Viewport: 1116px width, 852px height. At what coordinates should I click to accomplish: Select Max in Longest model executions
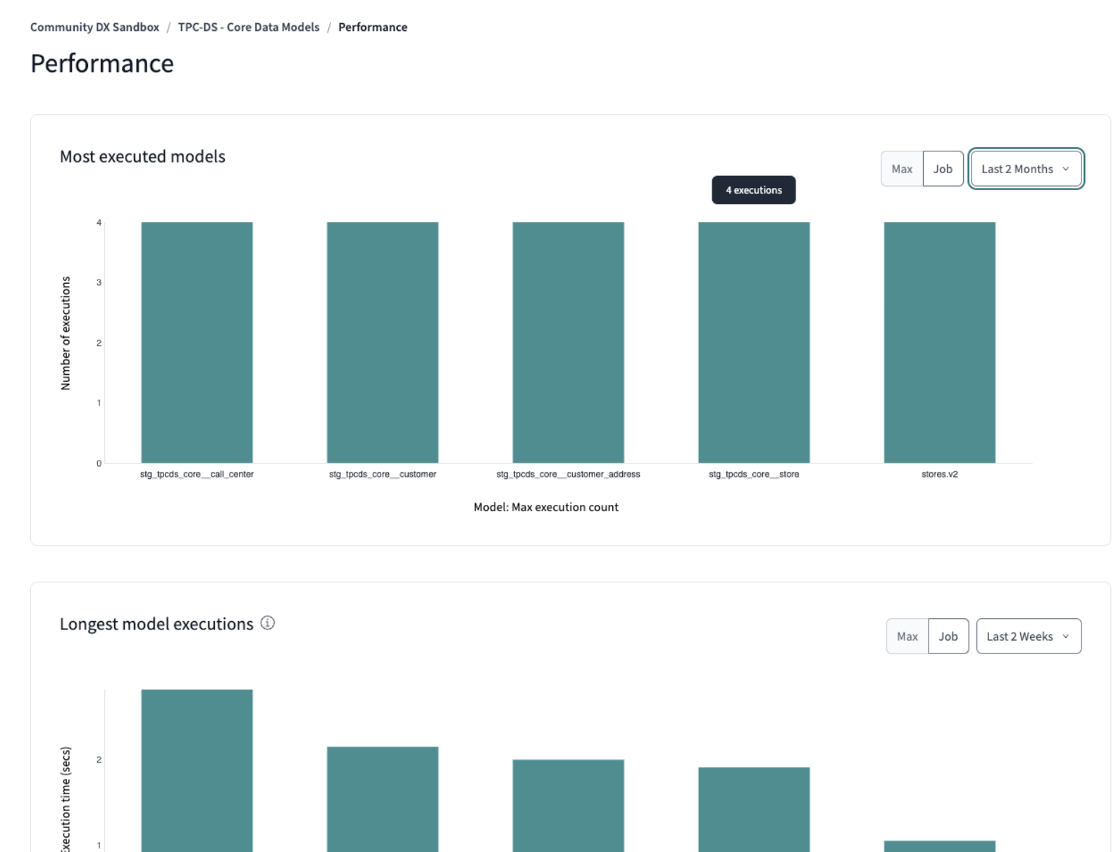pyautogui.click(x=907, y=637)
